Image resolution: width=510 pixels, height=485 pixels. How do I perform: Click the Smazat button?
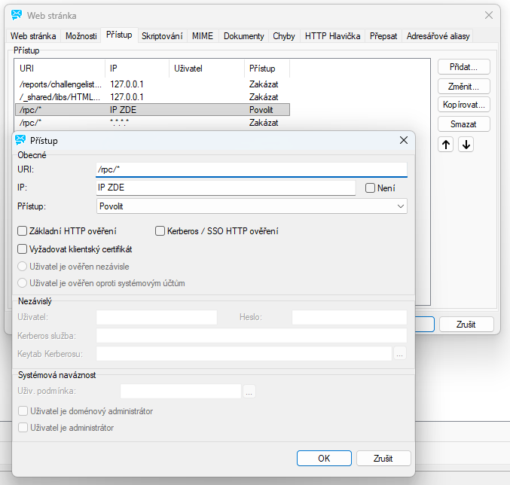coord(463,124)
